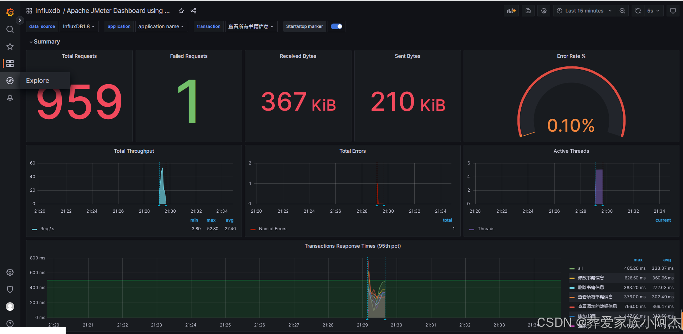Click the Num of Errors legend label
This screenshot has width=683, height=334.
[x=273, y=229]
